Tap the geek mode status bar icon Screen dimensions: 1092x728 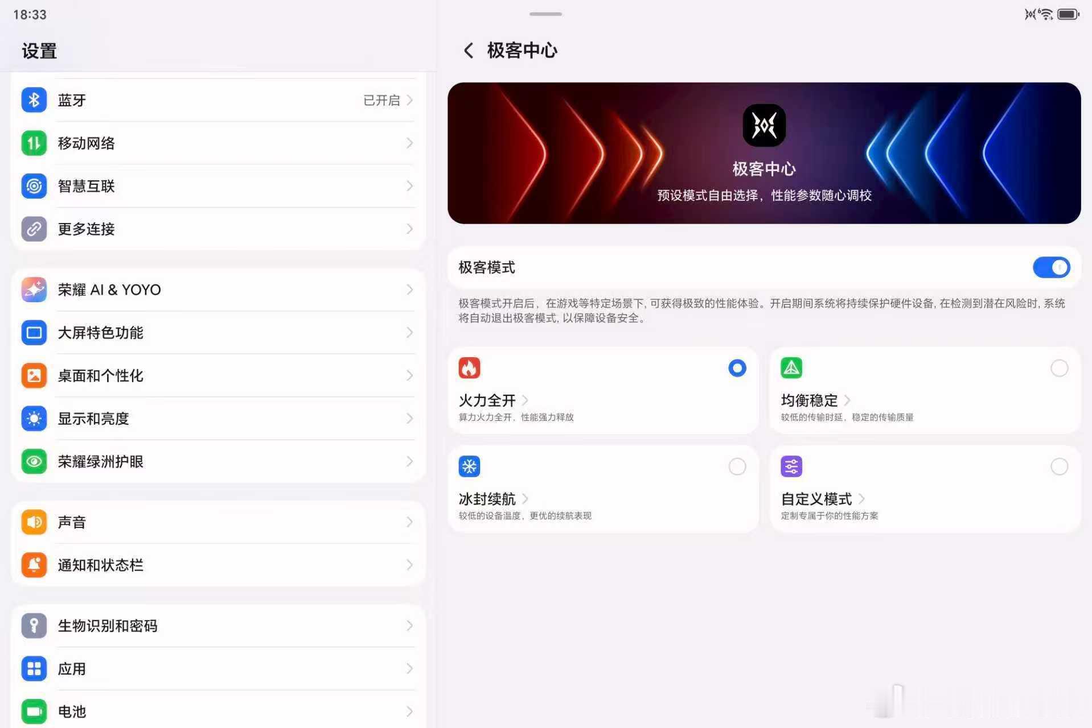click(x=1031, y=14)
